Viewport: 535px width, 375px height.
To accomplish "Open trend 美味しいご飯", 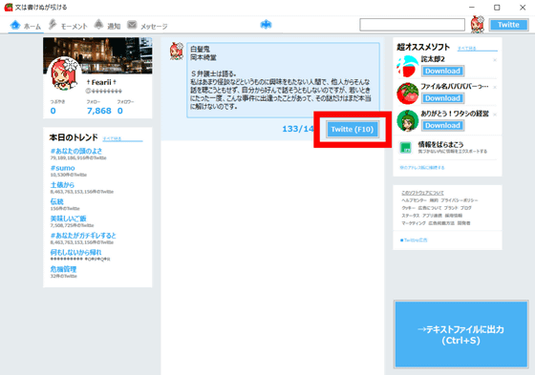I will coord(68,219).
